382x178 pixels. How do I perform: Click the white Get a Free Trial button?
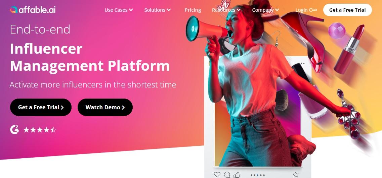pos(347,10)
